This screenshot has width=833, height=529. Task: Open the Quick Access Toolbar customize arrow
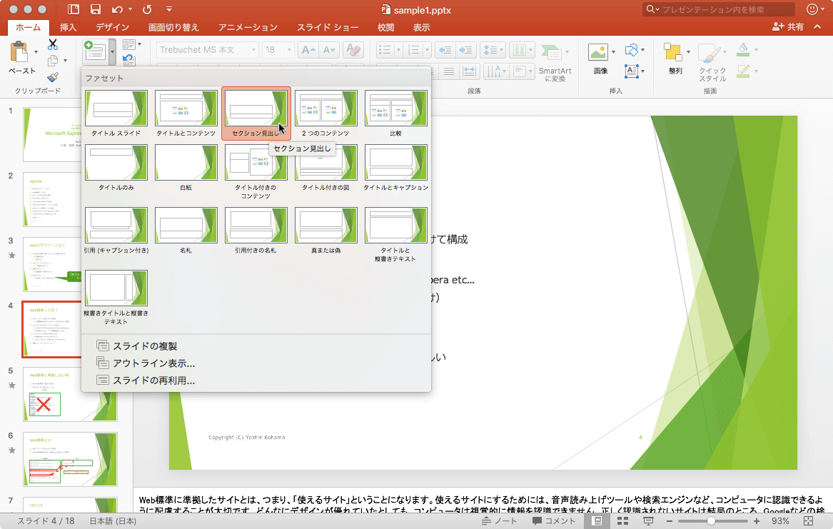pyautogui.click(x=169, y=9)
